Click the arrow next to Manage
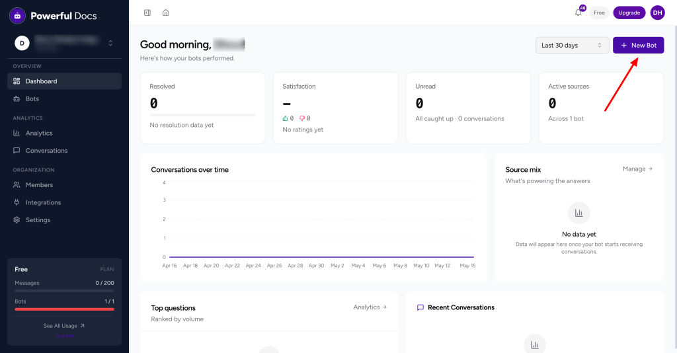The image size is (677, 353). pos(651,169)
